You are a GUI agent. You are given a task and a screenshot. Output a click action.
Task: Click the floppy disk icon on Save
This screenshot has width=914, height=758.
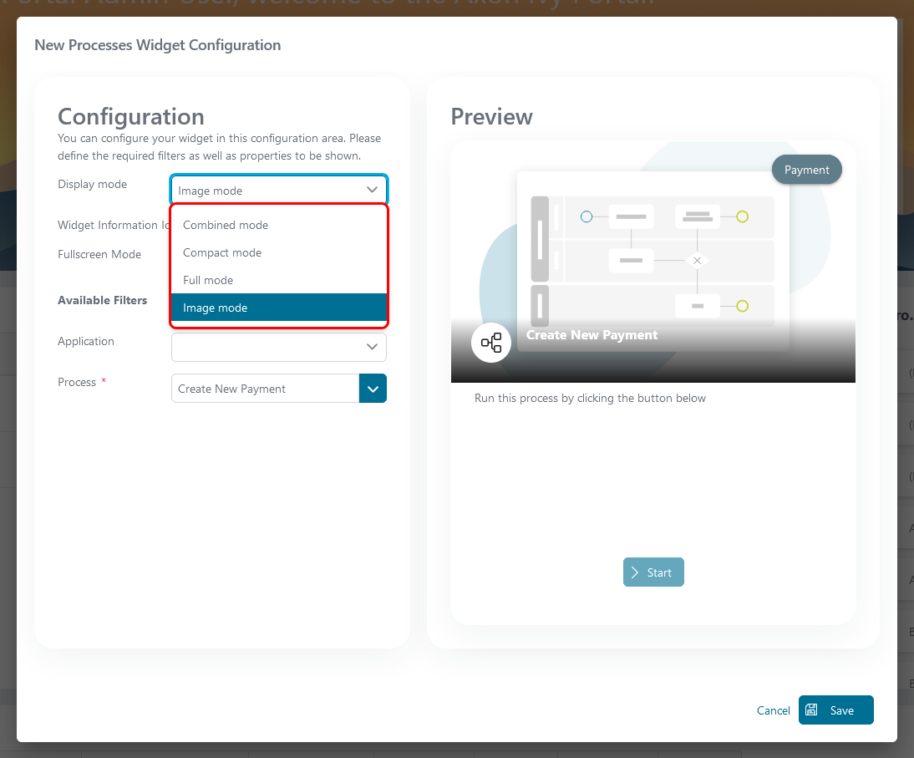811,710
